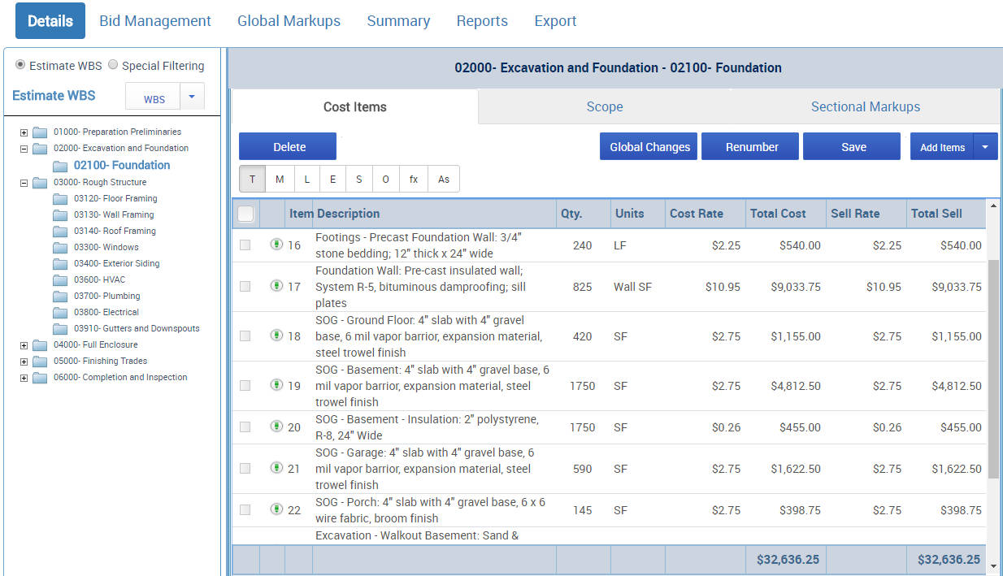Click the green icon on row 19

click(276, 385)
